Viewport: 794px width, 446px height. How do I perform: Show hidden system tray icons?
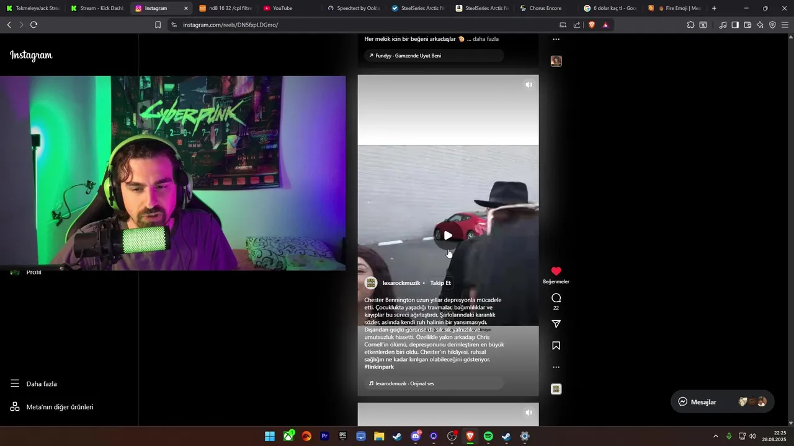click(x=716, y=436)
